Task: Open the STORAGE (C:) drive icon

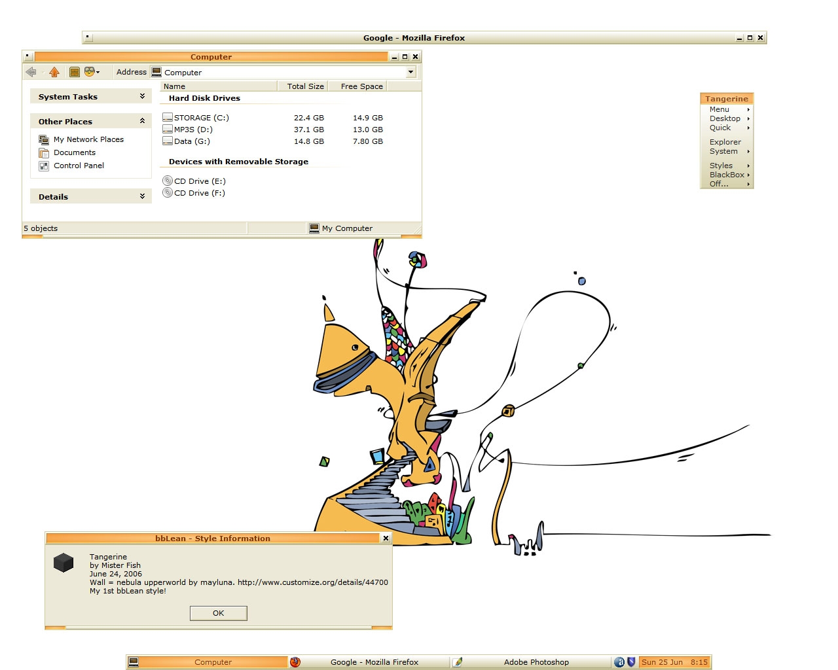Action: (x=168, y=118)
